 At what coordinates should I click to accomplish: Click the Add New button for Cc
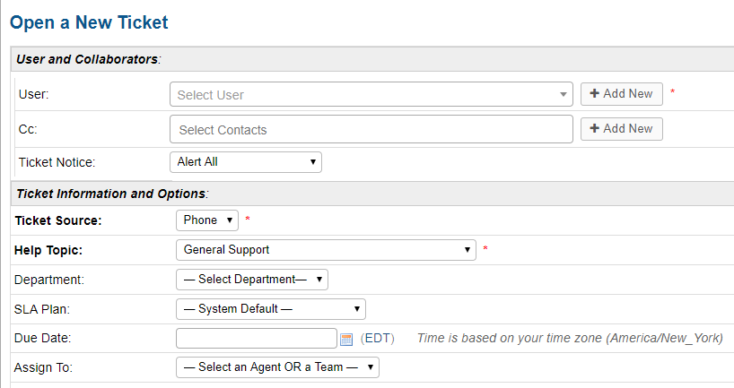coord(622,129)
